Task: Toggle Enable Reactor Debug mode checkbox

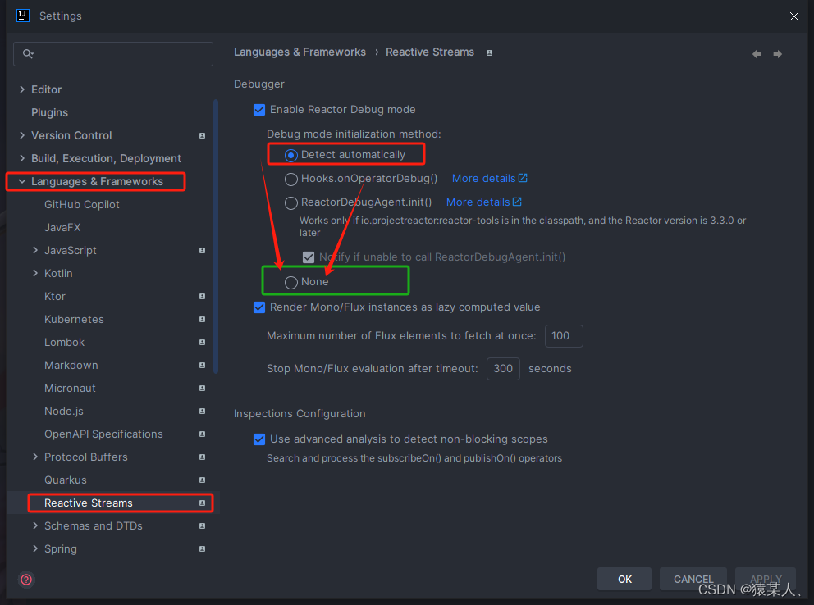Action: (259, 110)
